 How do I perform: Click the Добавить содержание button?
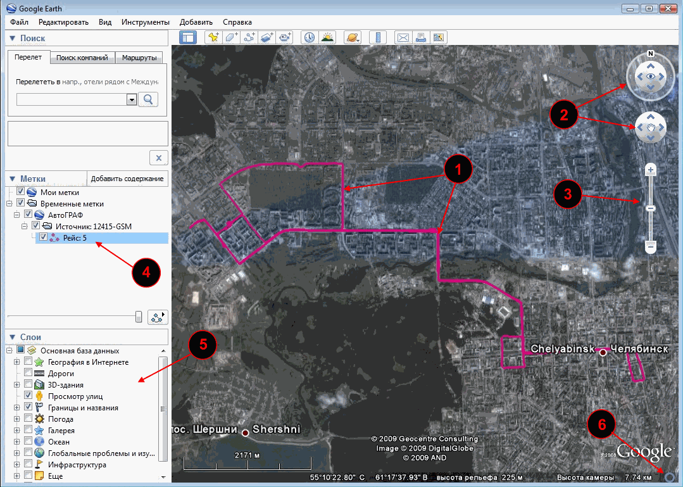pyautogui.click(x=127, y=179)
